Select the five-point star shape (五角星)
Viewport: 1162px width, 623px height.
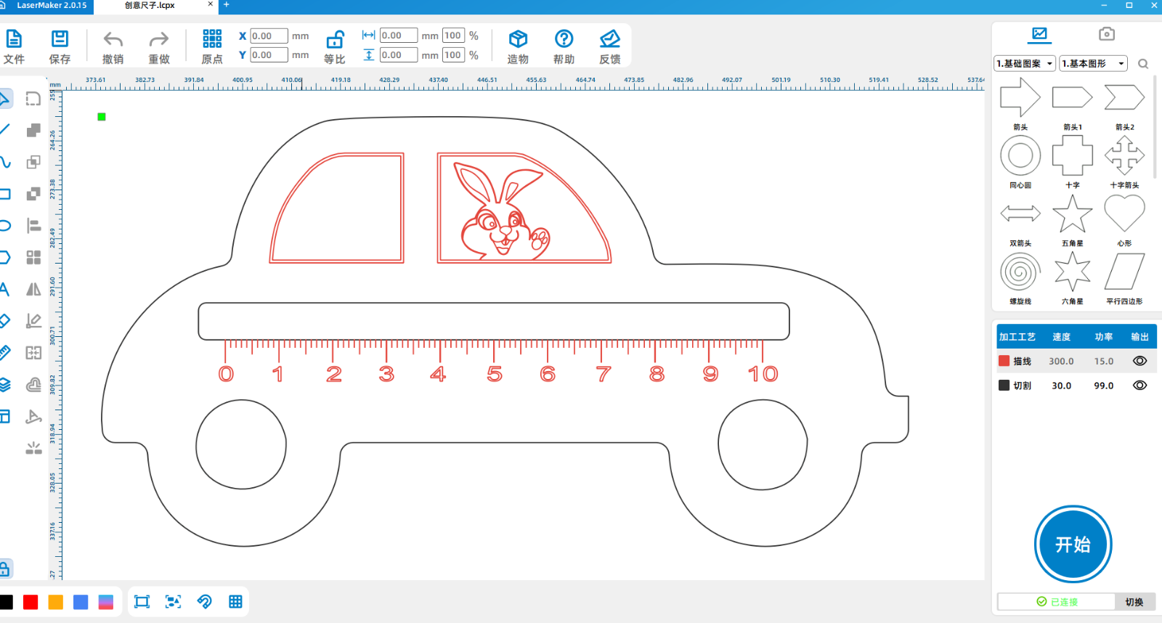point(1072,214)
